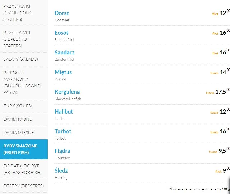Go to Pierogi i Makarony section

coord(24,82)
